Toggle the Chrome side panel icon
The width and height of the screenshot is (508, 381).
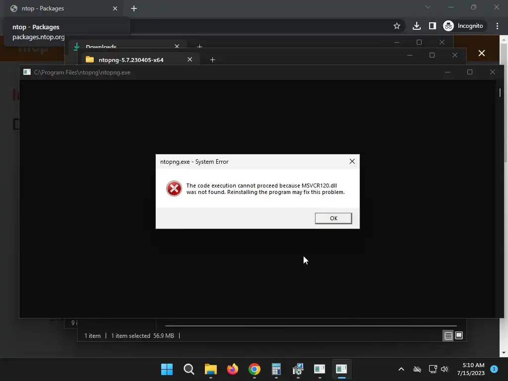(x=433, y=26)
